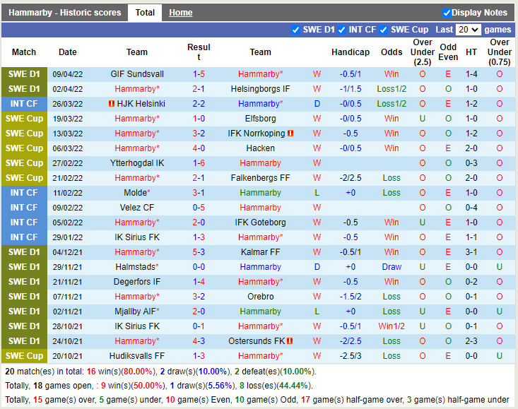518x409 pixels.
Task: Open Hudiksvalls FF team page
Action: coord(137,356)
